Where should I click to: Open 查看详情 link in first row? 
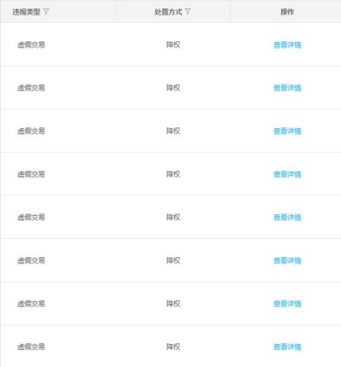(287, 45)
